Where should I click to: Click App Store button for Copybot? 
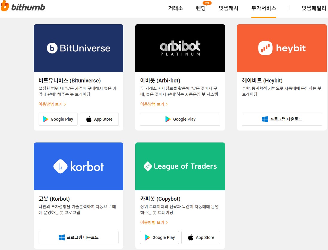[x=201, y=237]
